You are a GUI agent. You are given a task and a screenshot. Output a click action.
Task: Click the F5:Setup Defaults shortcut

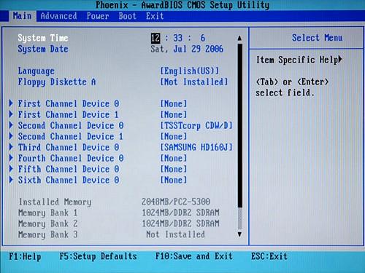click(x=99, y=256)
